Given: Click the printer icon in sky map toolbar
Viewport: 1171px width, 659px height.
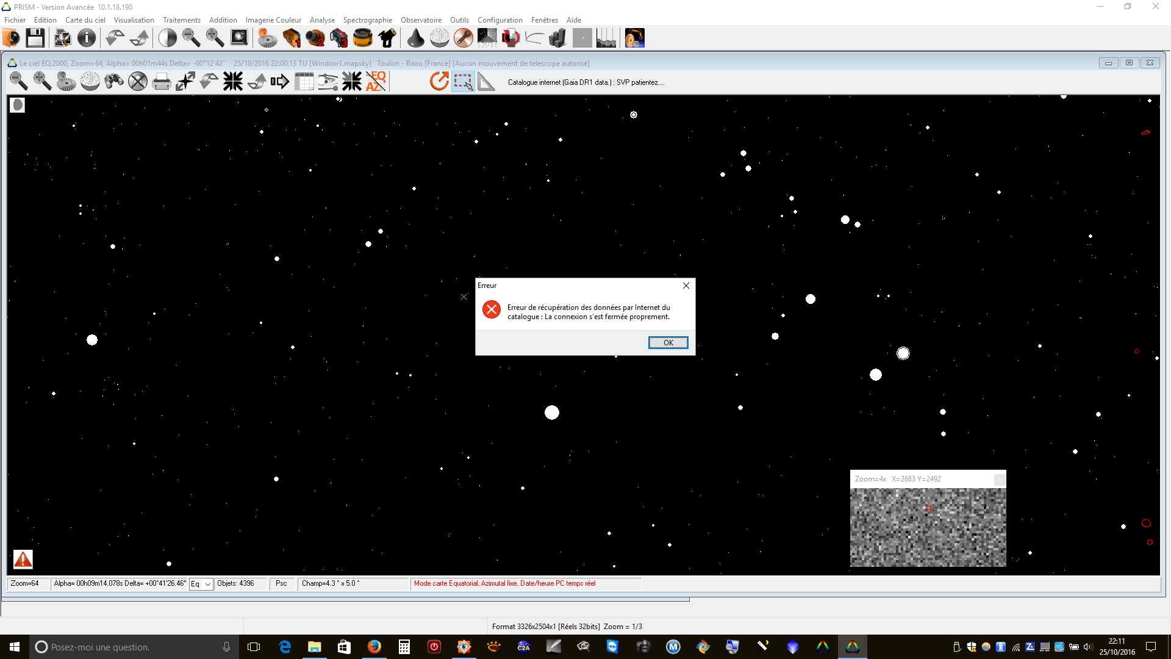Looking at the screenshot, I should (x=161, y=81).
